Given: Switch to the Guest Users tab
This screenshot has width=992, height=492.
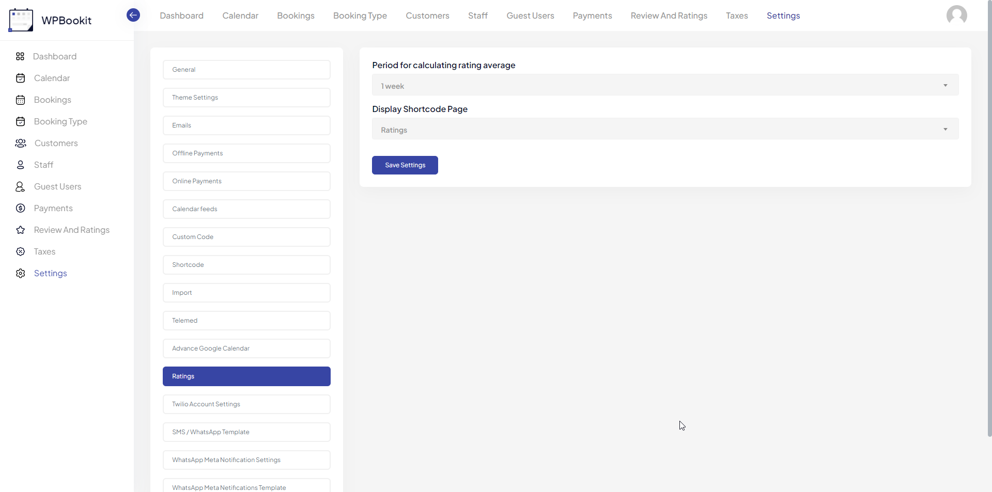Looking at the screenshot, I should click(530, 15).
